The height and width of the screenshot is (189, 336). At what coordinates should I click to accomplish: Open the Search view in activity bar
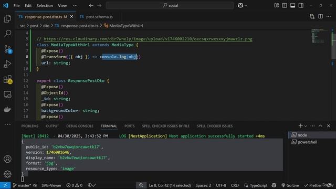7,34
